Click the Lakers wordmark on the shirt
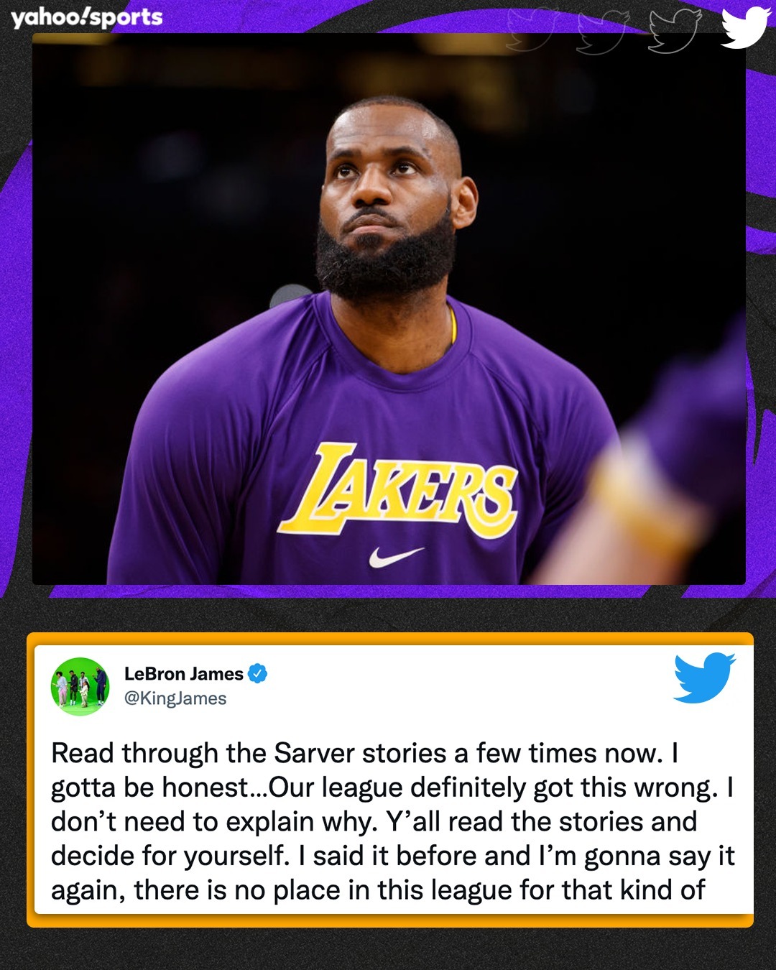 pyautogui.click(x=399, y=490)
